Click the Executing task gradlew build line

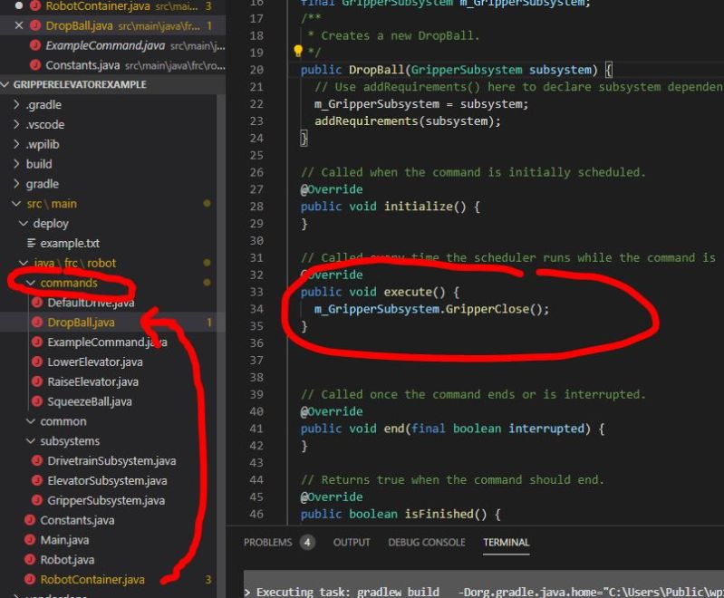tap(484, 592)
